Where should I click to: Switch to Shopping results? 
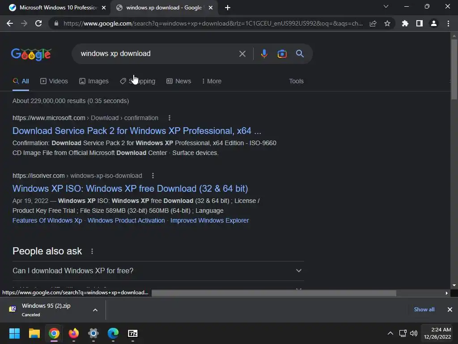(x=138, y=82)
